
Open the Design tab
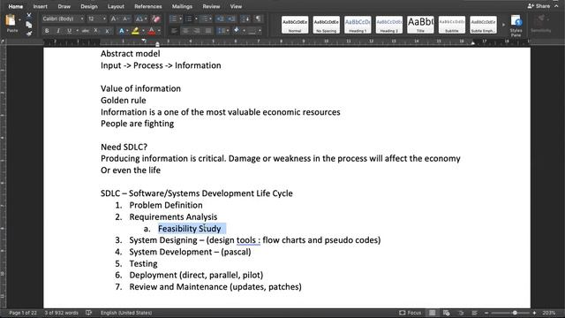[x=89, y=6]
